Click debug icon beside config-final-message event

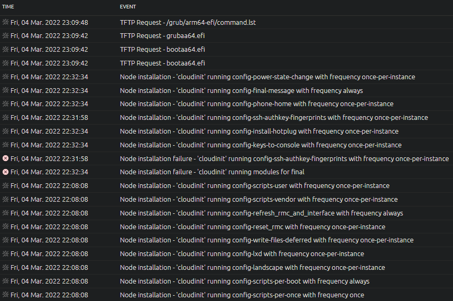[6, 91]
